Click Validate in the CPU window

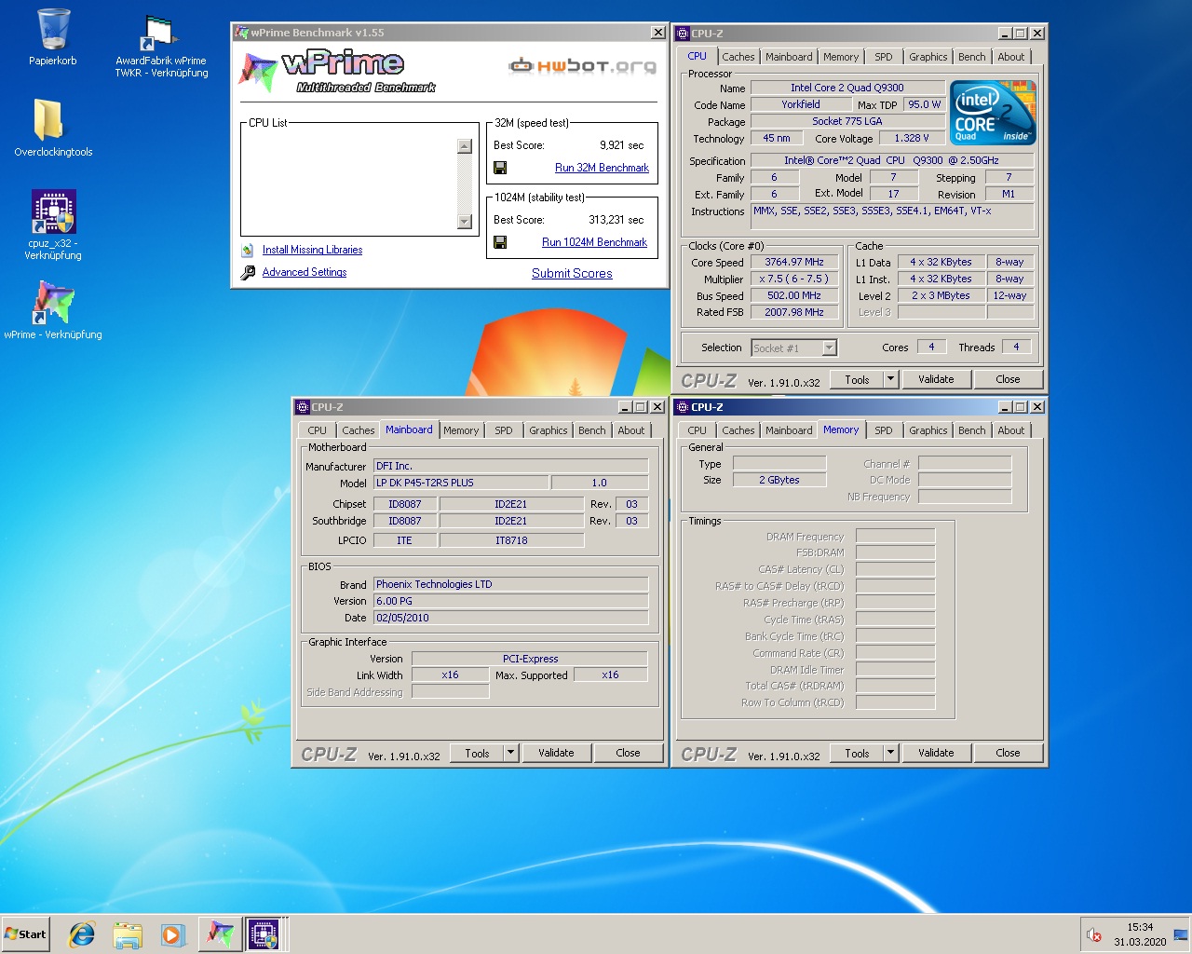coord(936,379)
